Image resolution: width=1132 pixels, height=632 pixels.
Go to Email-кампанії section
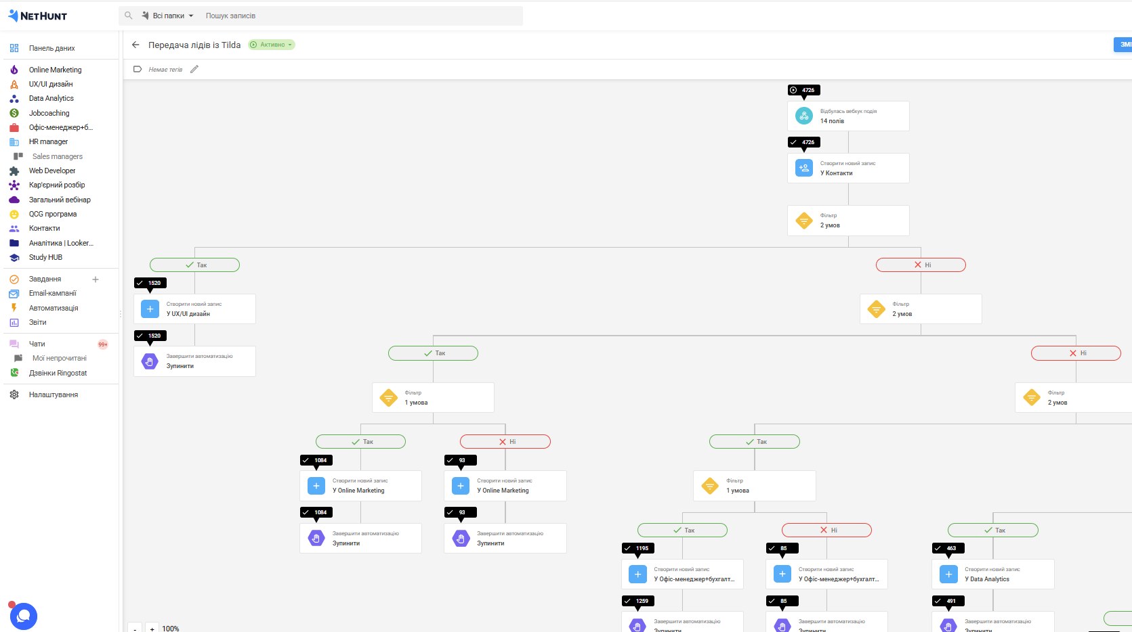click(52, 294)
